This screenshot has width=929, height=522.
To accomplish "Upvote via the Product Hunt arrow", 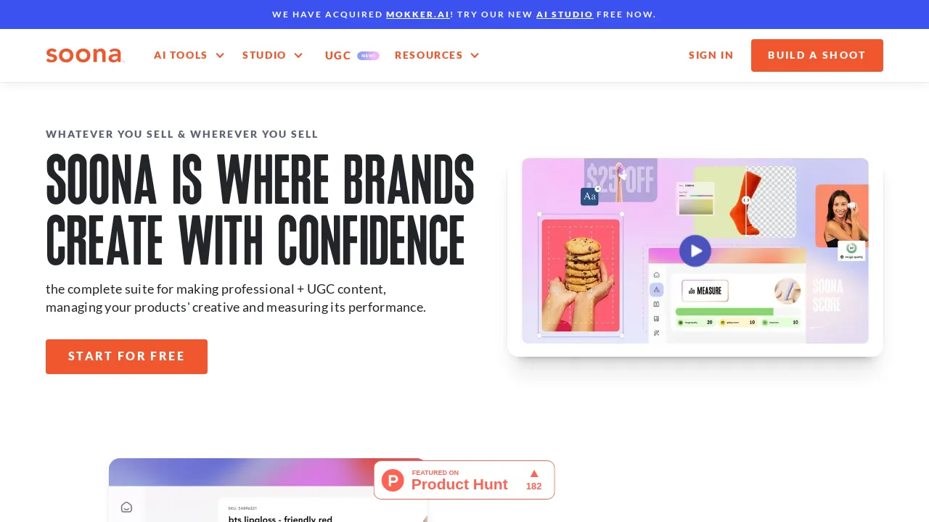I will click(534, 473).
